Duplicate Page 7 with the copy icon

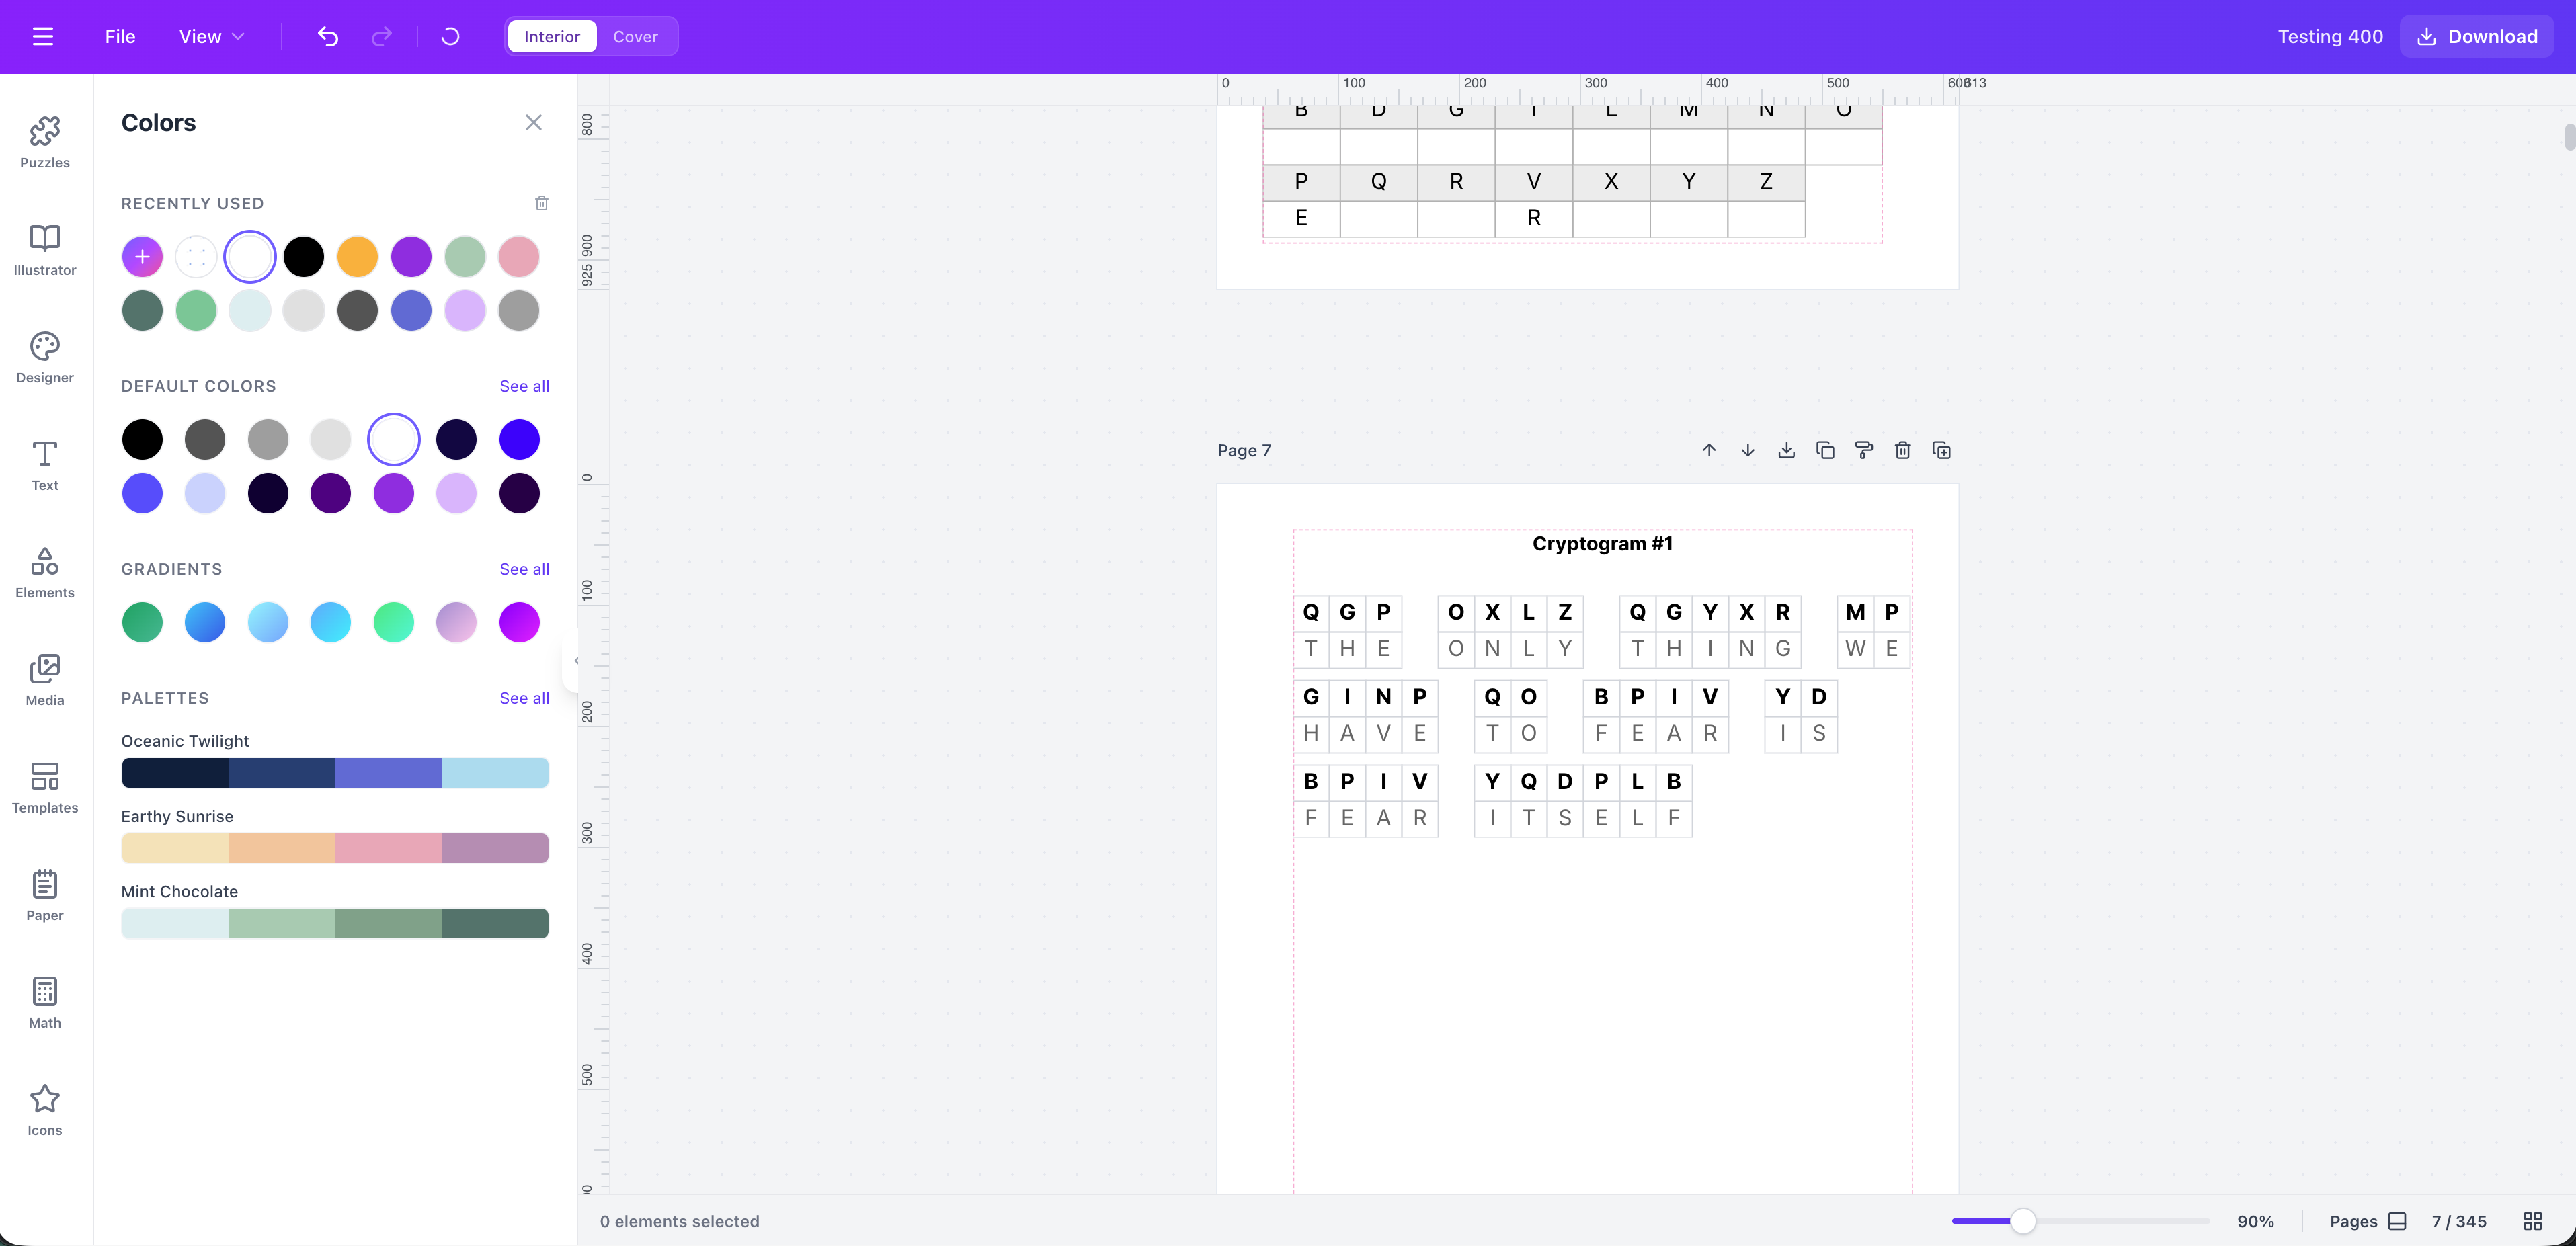pos(1825,450)
